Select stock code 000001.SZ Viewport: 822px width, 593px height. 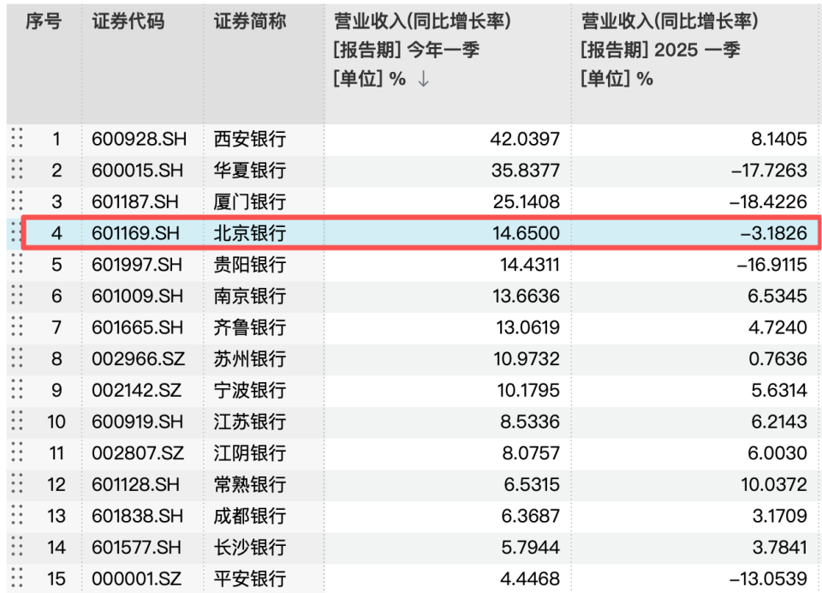pos(136,578)
